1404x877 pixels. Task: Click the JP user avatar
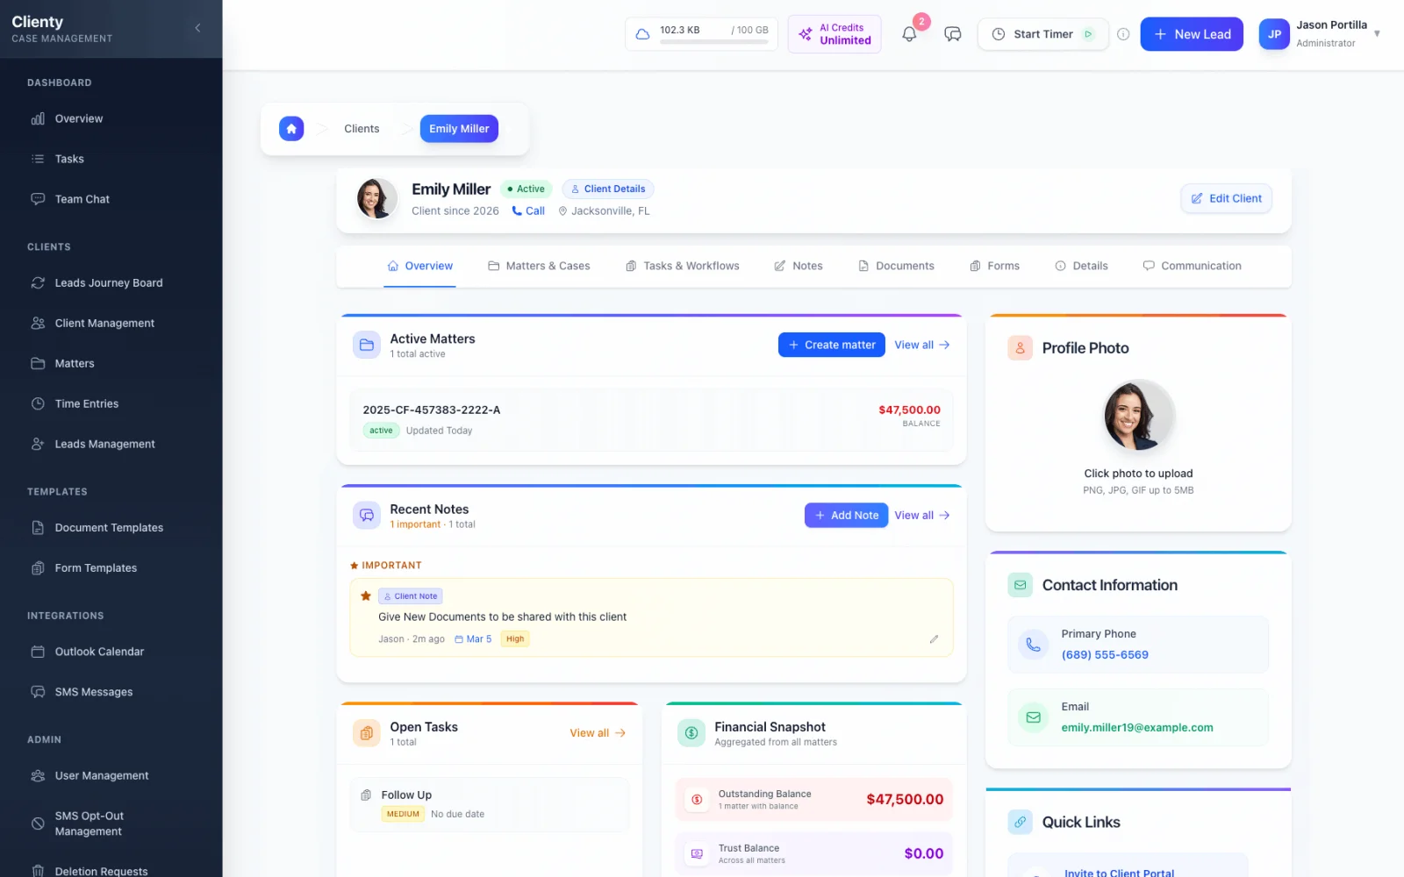(1274, 34)
